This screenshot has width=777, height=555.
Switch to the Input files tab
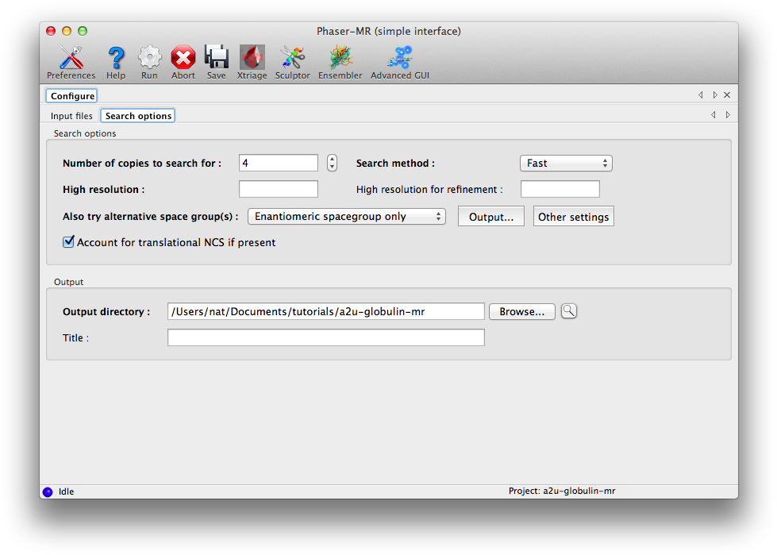click(71, 116)
